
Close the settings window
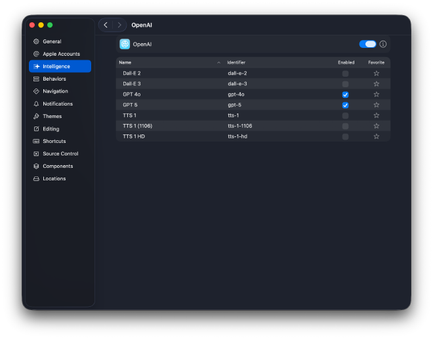click(x=32, y=25)
